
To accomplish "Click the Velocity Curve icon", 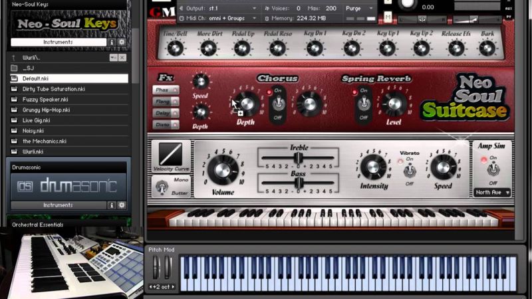I will coord(171,155).
